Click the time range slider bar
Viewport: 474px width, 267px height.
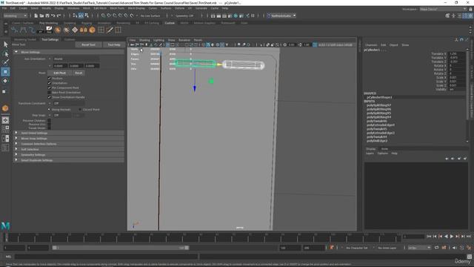(121, 248)
